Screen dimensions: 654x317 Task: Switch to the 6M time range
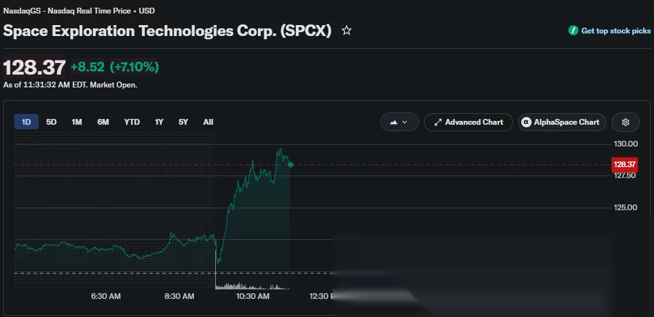103,122
